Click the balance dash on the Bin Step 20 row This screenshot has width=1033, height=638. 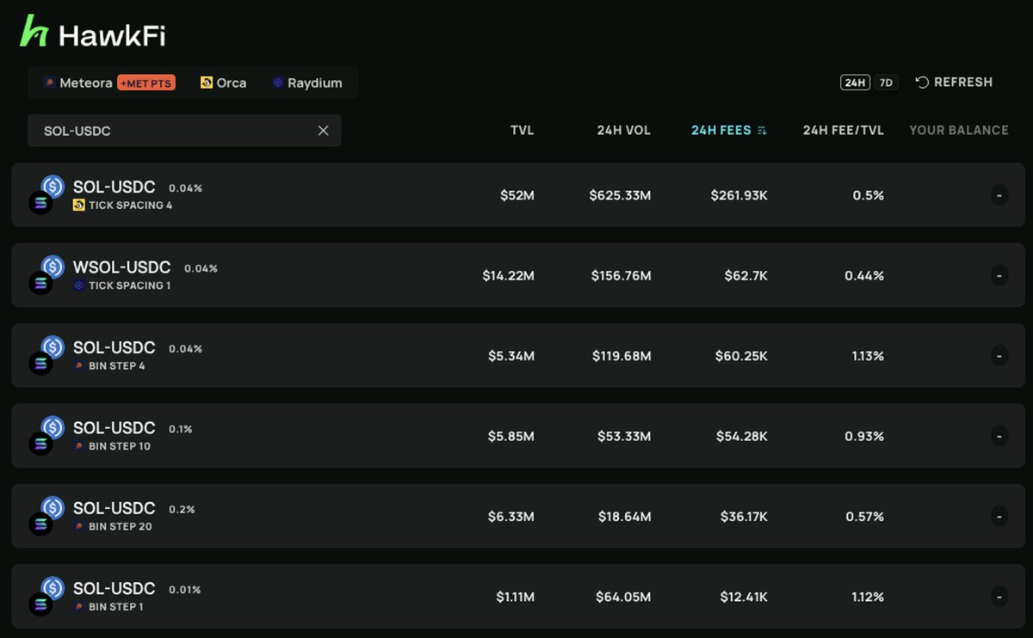999,516
